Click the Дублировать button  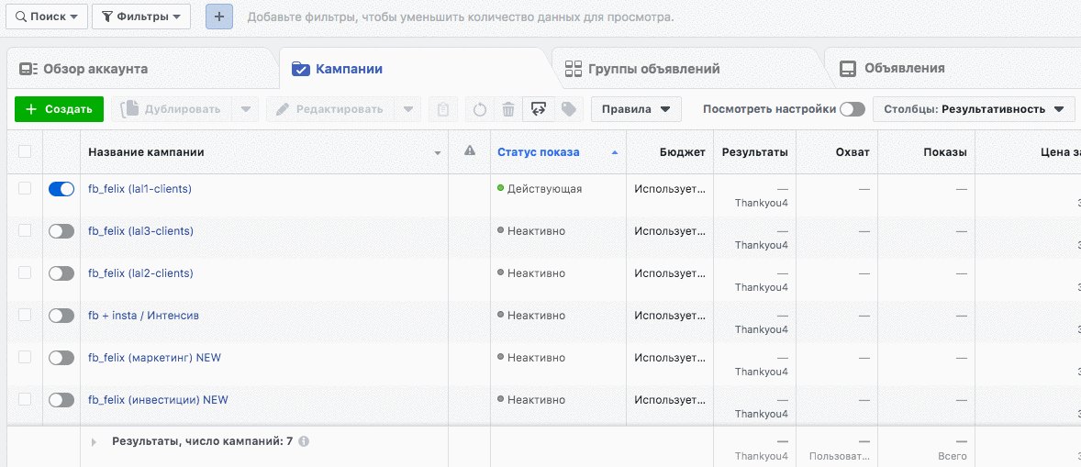pos(172,109)
